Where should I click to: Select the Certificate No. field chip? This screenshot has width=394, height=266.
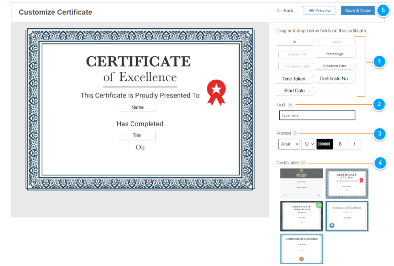coord(334,79)
